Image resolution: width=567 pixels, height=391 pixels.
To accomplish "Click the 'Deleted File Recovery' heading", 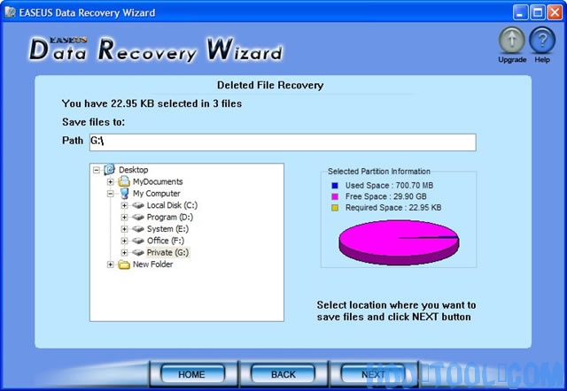I will [x=270, y=85].
